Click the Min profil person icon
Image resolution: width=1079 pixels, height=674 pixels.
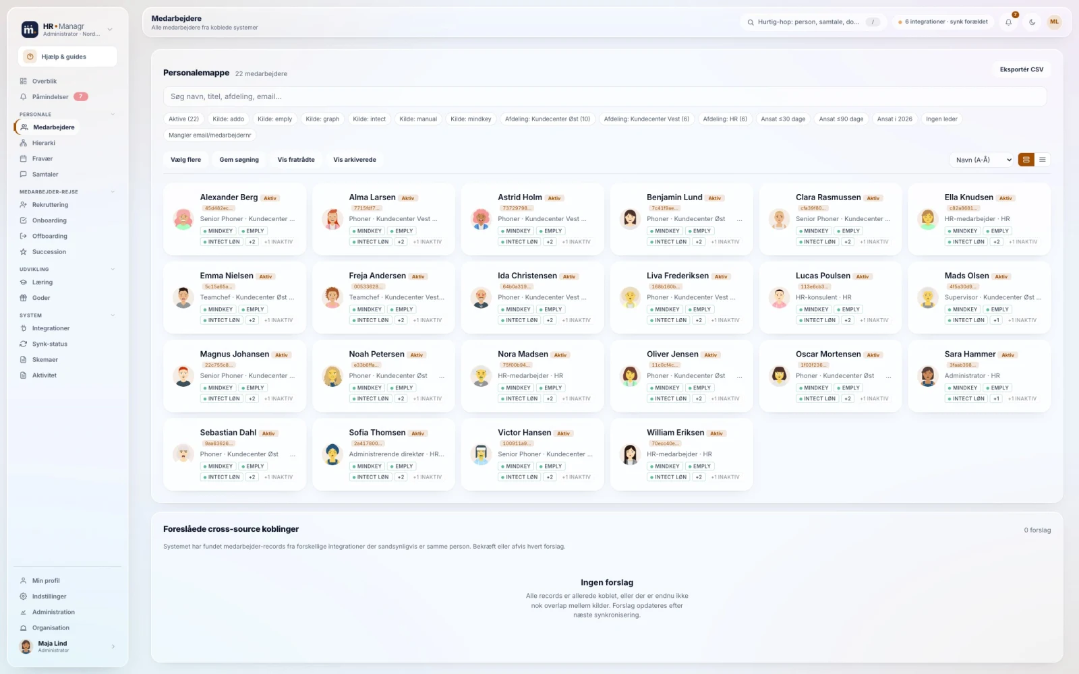pos(24,580)
